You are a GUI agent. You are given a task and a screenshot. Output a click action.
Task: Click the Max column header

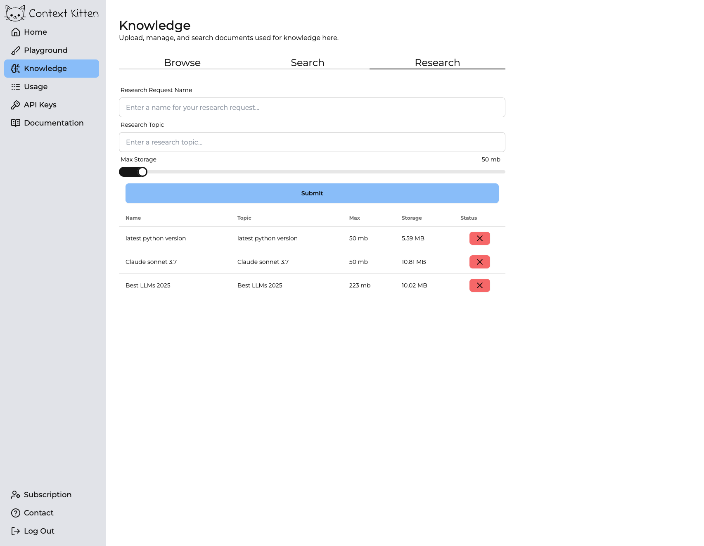355,218
